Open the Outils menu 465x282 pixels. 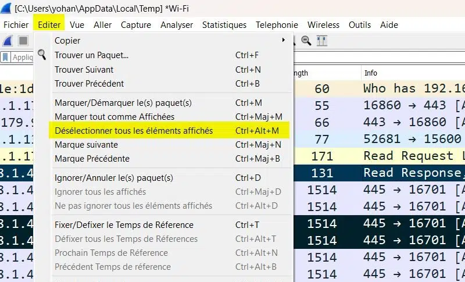click(x=360, y=25)
